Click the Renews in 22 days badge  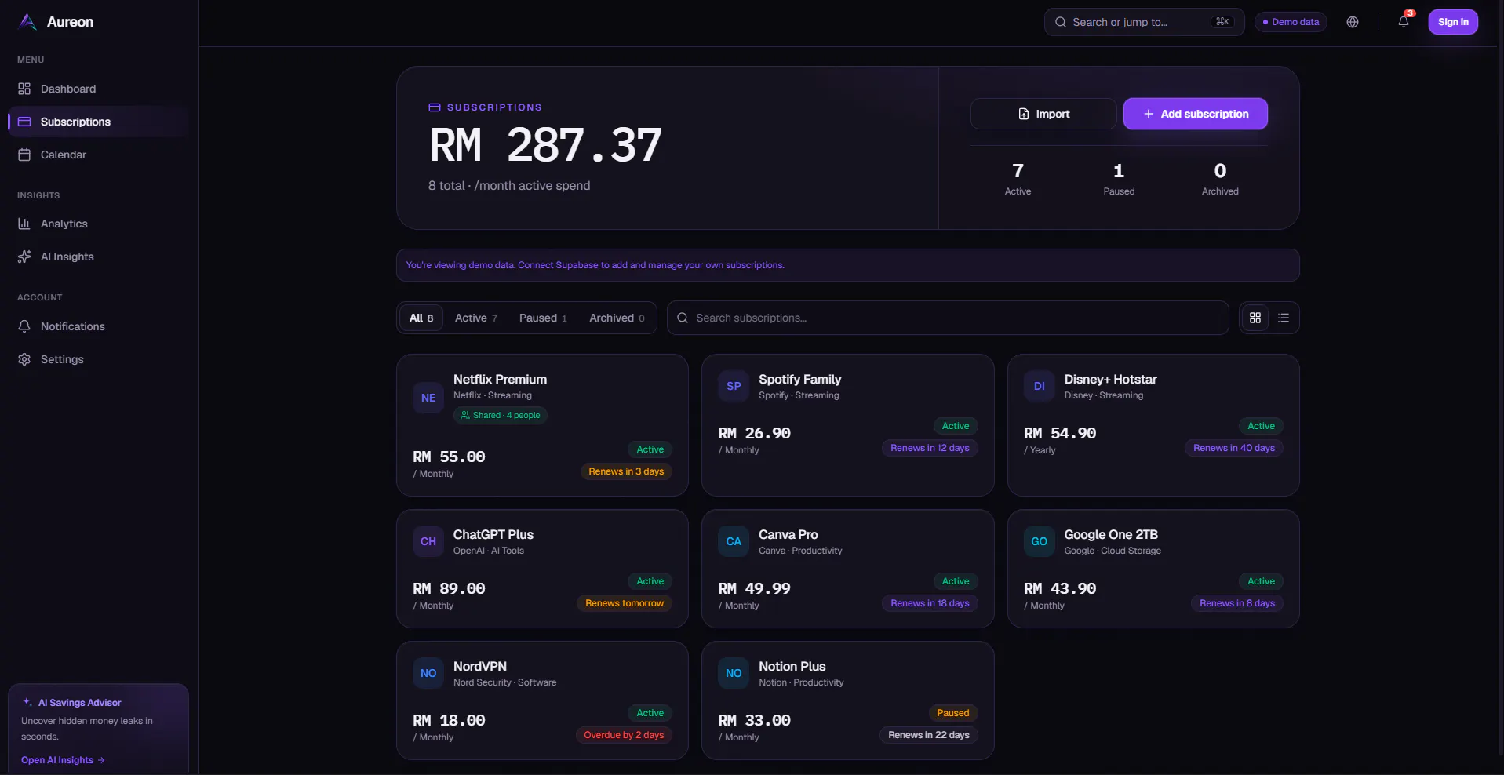[x=929, y=735]
